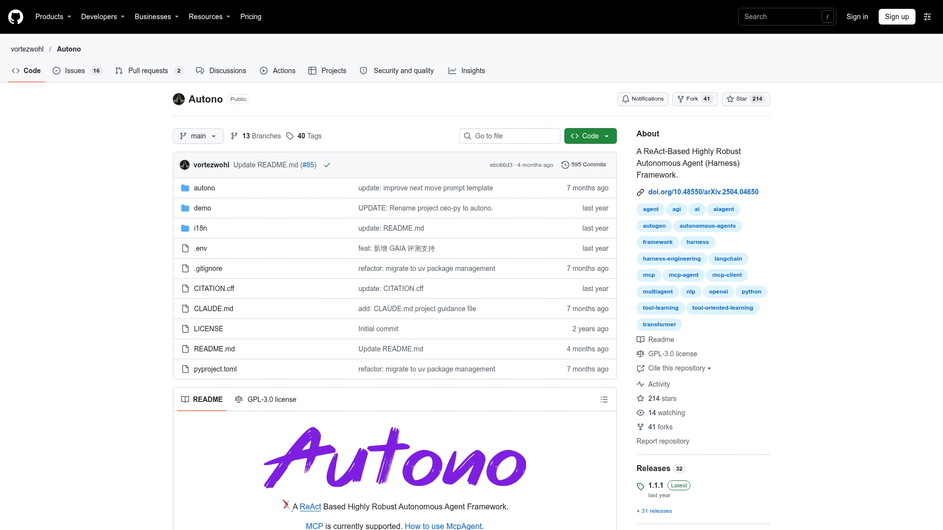Open the Insights tab
This screenshot has height=530, width=943.
point(467,71)
